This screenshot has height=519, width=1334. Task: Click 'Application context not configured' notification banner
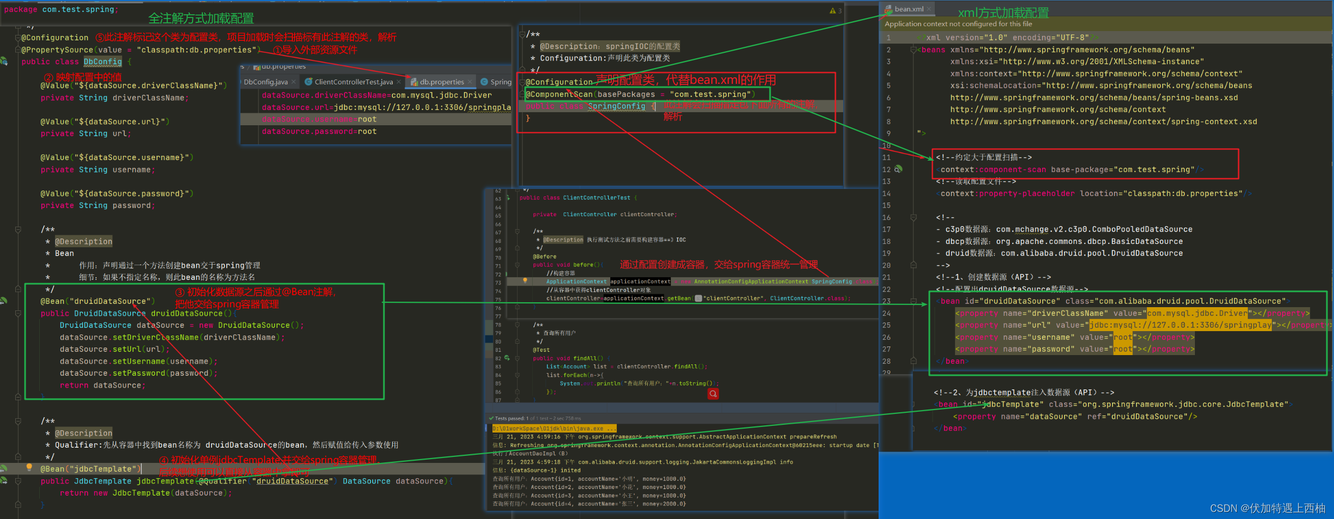tap(1106, 23)
